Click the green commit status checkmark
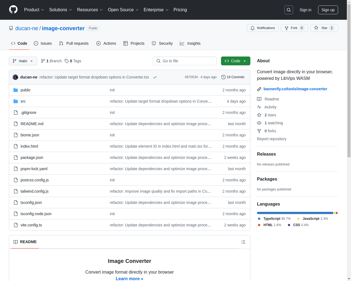 pos(155,77)
